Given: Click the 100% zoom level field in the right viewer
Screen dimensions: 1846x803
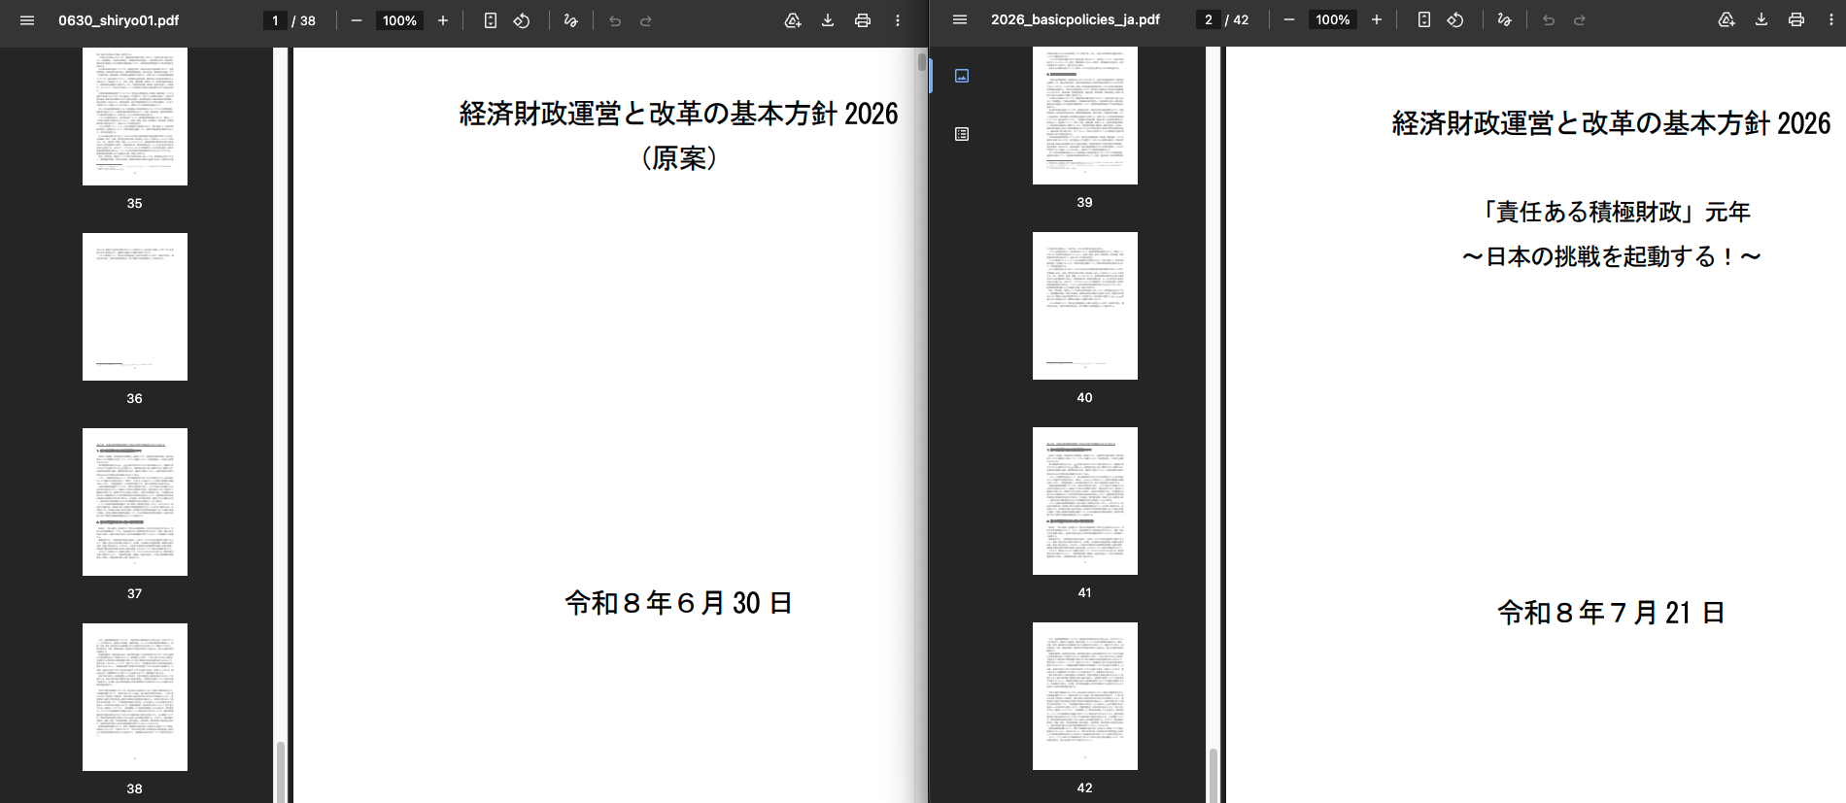Looking at the screenshot, I should point(1333,19).
